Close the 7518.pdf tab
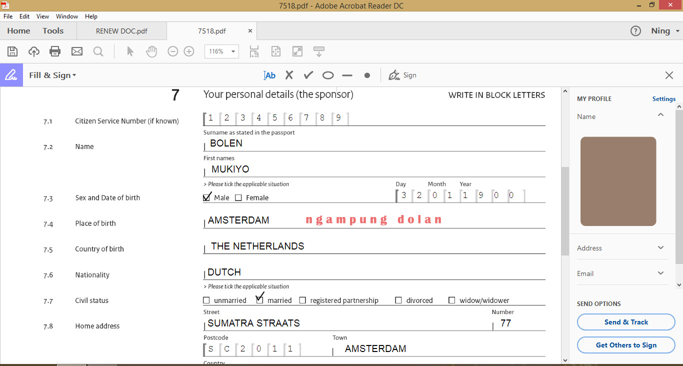The height and width of the screenshot is (366, 683). click(250, 31)
